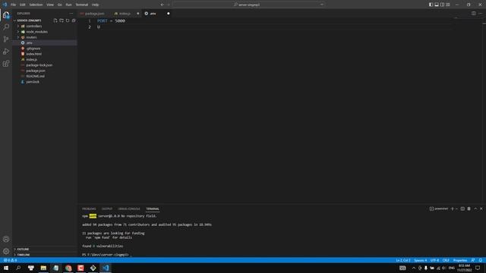Open the Run menu

click(x=69, y=5)
